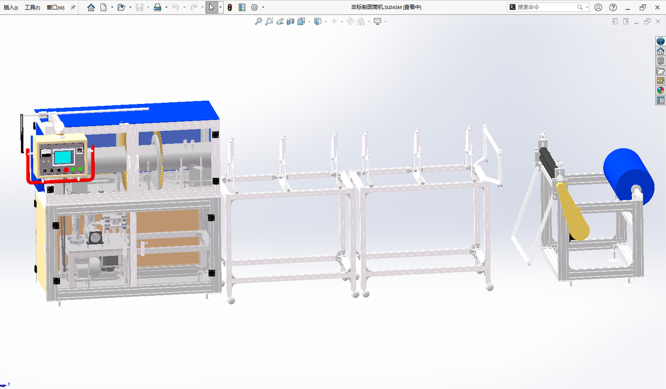
Task: Open the 3DEXPERIENCE compass task pane tab
Action: coord(660,41)
